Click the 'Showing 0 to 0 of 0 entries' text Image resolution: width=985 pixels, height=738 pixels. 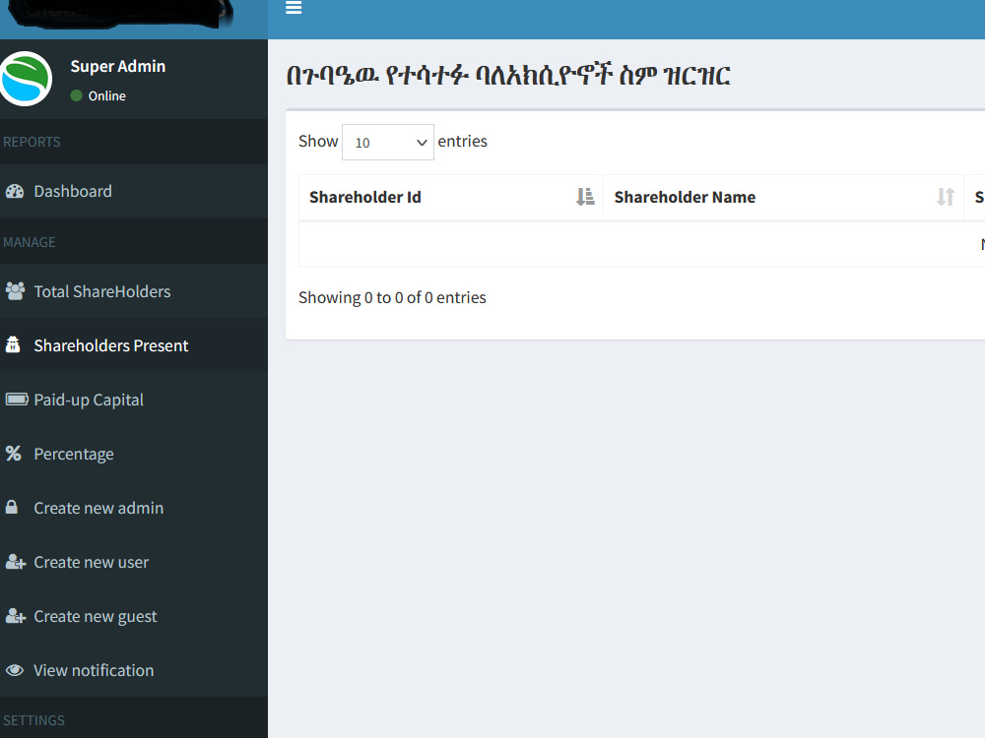[x=392, y=297]
